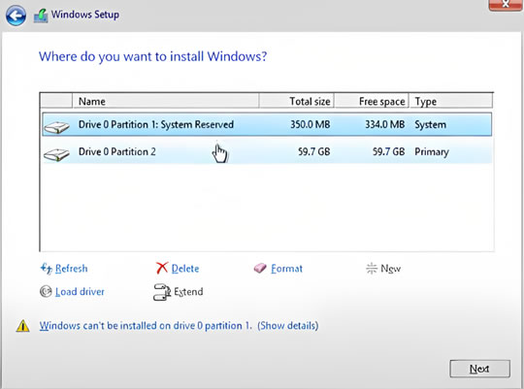This screenshot has width=524, height=389.
Task: Click the Refresh link
Action: point(72,269)
